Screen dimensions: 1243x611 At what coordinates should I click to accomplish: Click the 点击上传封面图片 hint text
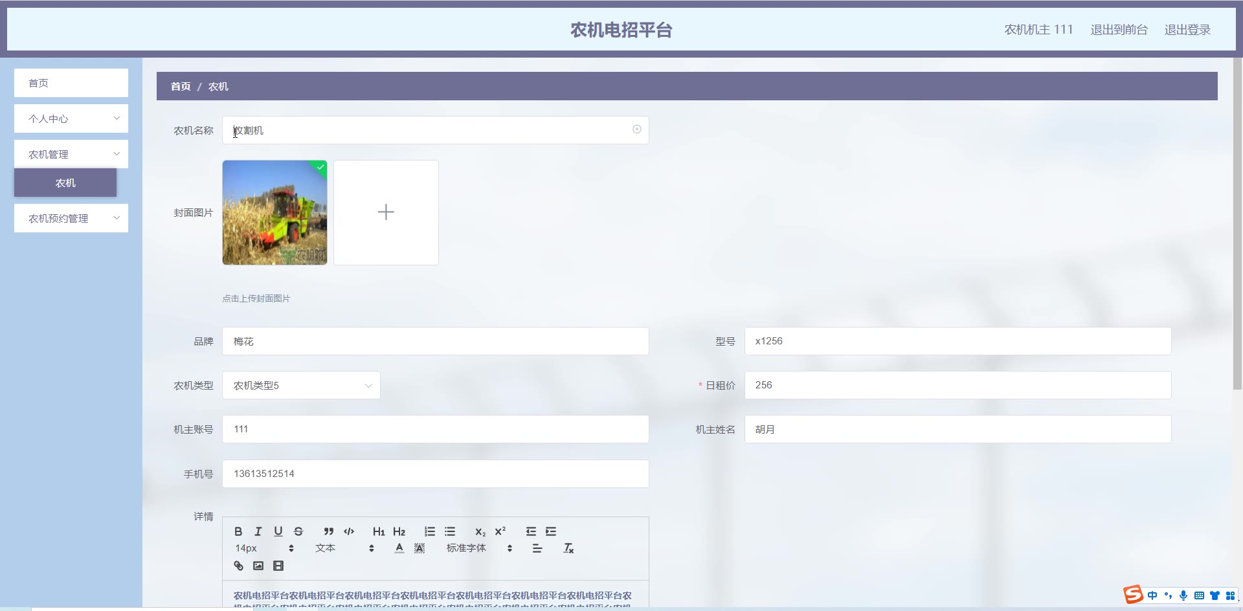tap(256, 298)
